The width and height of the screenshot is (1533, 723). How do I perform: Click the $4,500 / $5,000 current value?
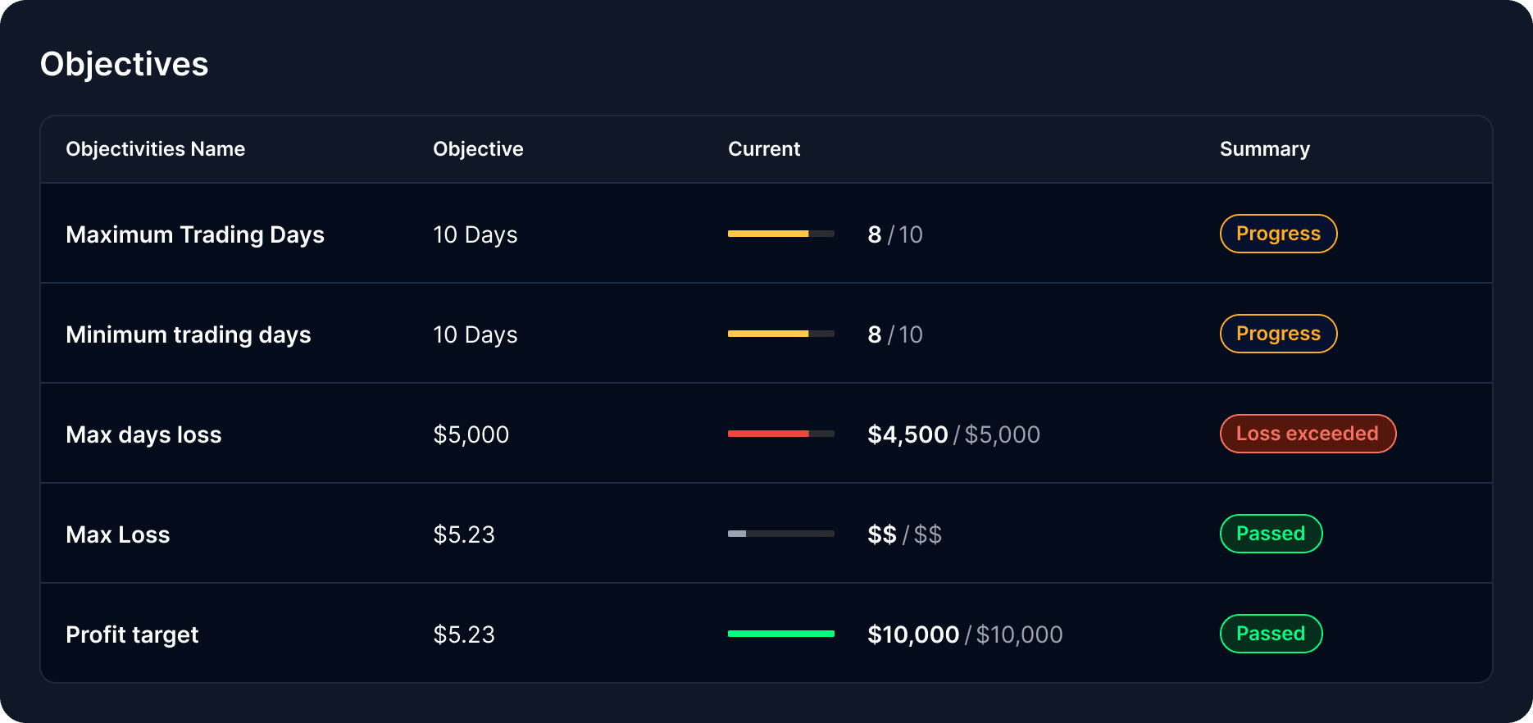pyautogui.click(x=954, y=434)
